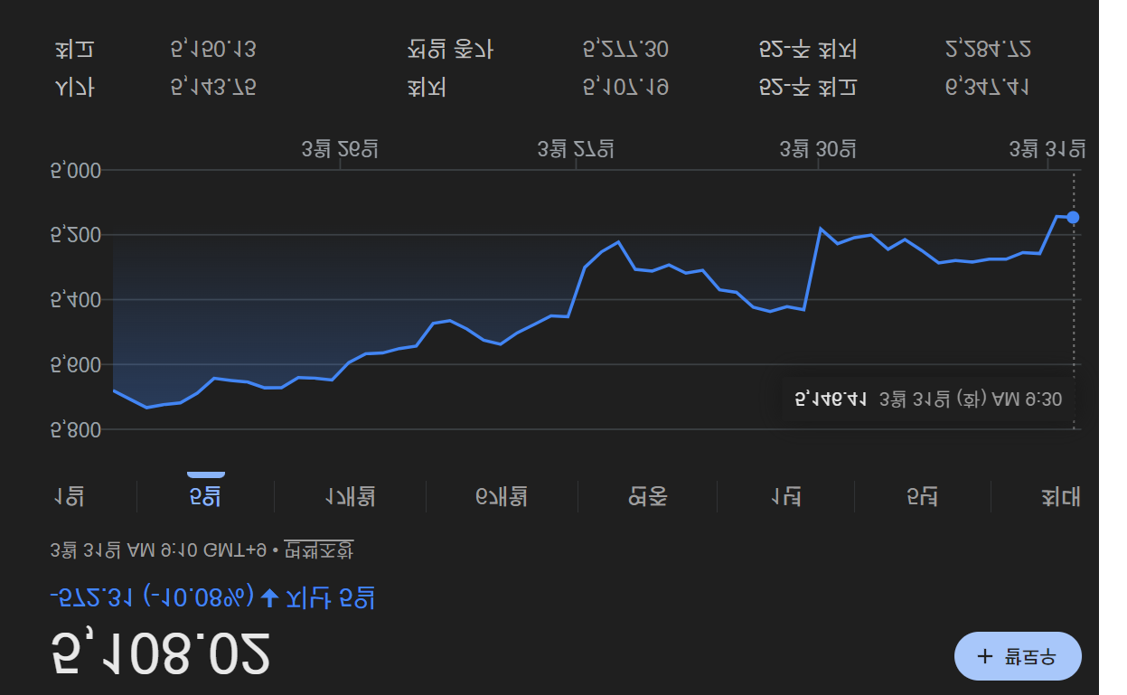This screenshot has height=695, width=1127.
Task: Click the plus icon in 팔로우 button
Action: click(x=984, y=656)
